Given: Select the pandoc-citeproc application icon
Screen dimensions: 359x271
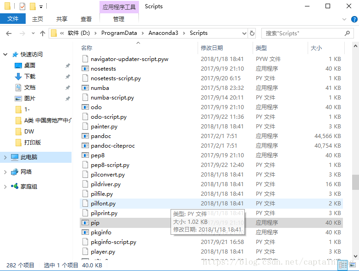Looking at the screenshot, I should click(x=85, y=145).
